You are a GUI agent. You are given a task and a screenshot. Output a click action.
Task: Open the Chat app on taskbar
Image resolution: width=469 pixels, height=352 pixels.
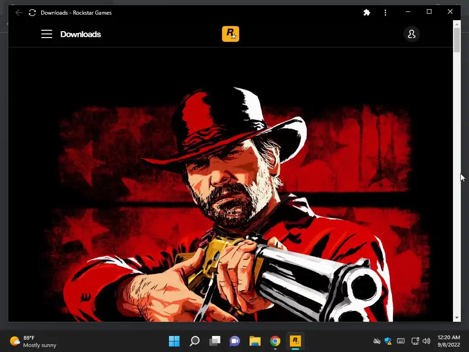point(235,341)
